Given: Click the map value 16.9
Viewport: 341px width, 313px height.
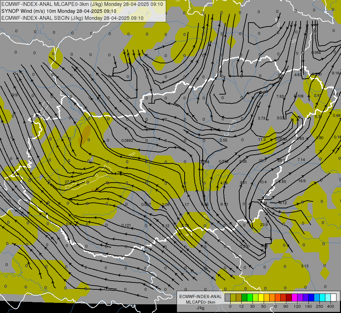Looking at the screenshot, I should (302, 181).
